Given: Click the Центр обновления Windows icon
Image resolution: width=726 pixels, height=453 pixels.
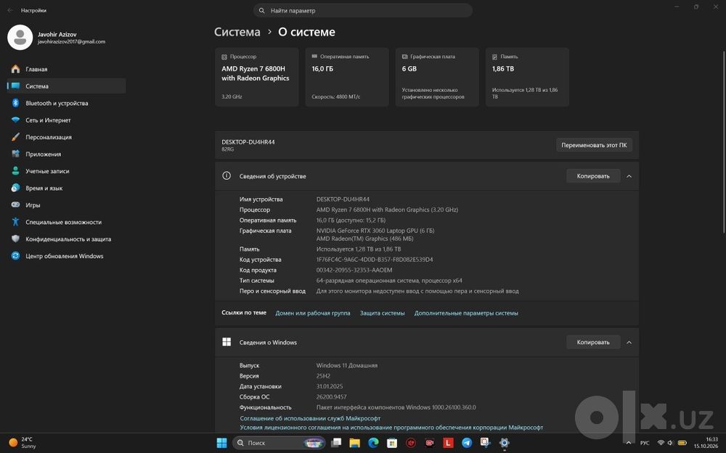Looking at the screenshot, I should [x=16, y=256].
